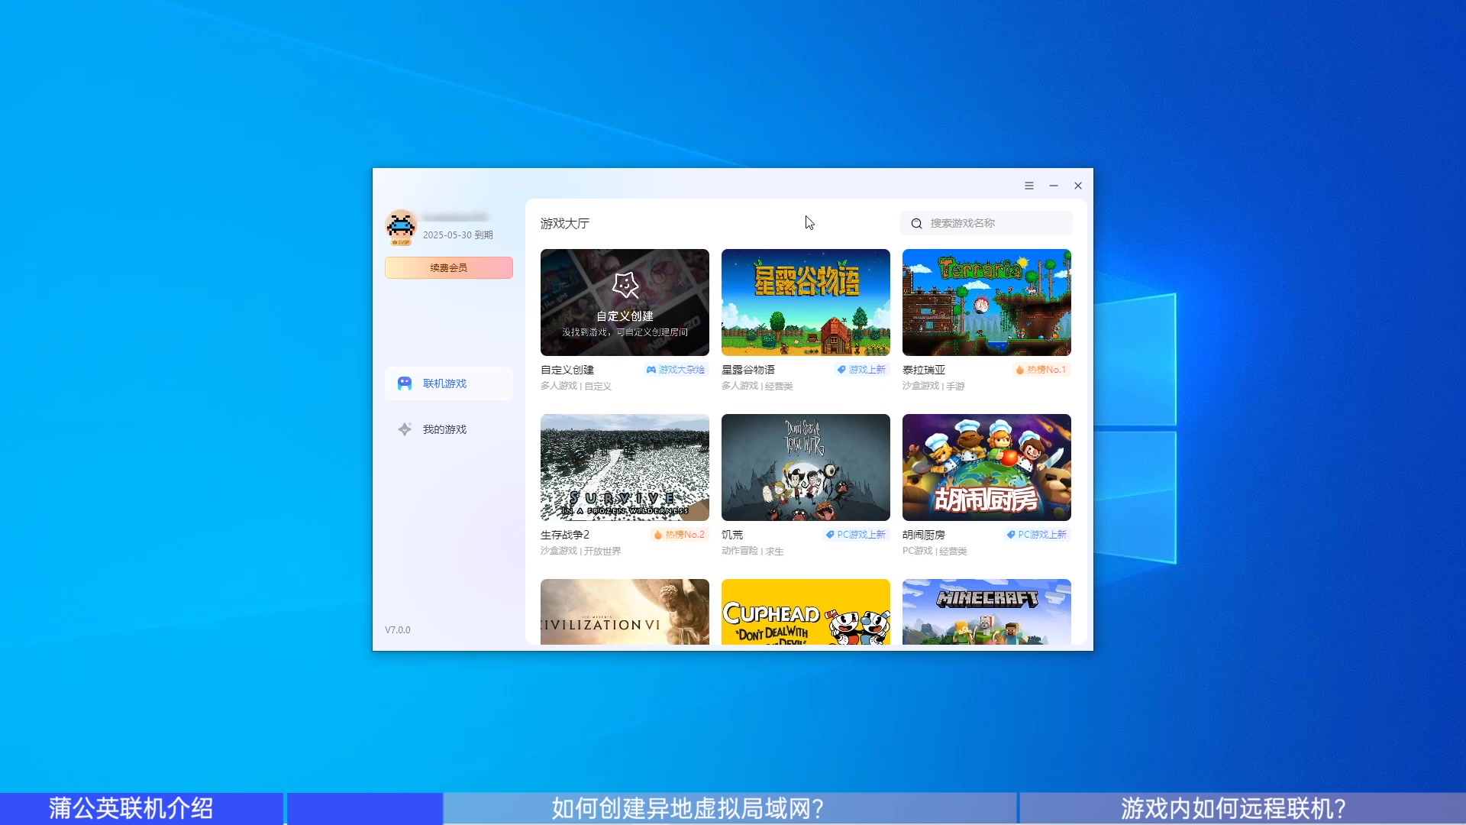Click the 我的游戏 star icon
Viewport: 1466px width, 825px height.
(x=405, y=429)
